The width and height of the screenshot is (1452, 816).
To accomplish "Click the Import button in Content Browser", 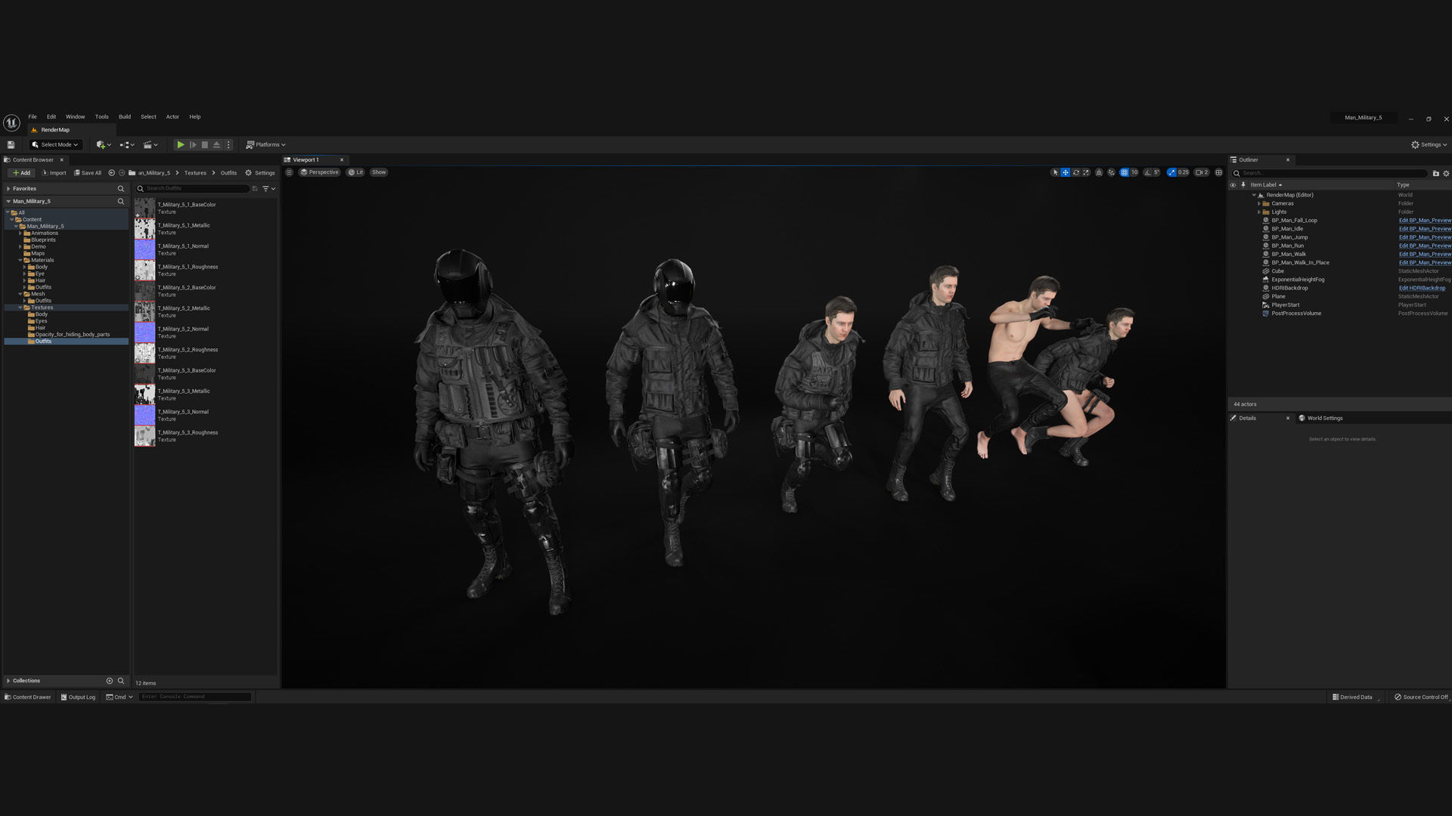I will 54,172.
